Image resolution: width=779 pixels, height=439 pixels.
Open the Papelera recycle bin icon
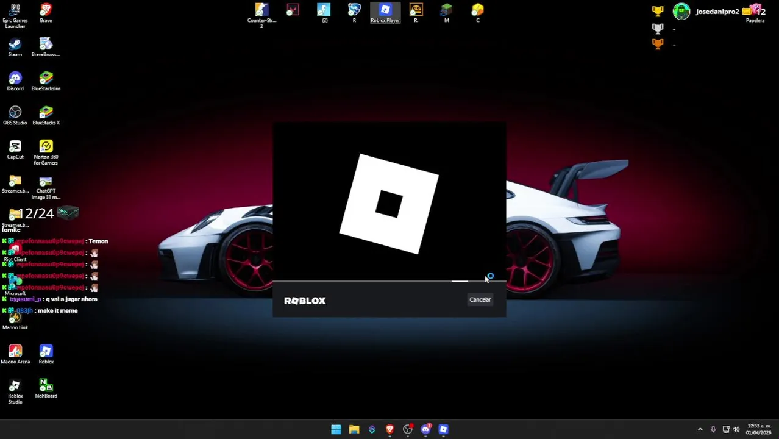click(755, 13)
